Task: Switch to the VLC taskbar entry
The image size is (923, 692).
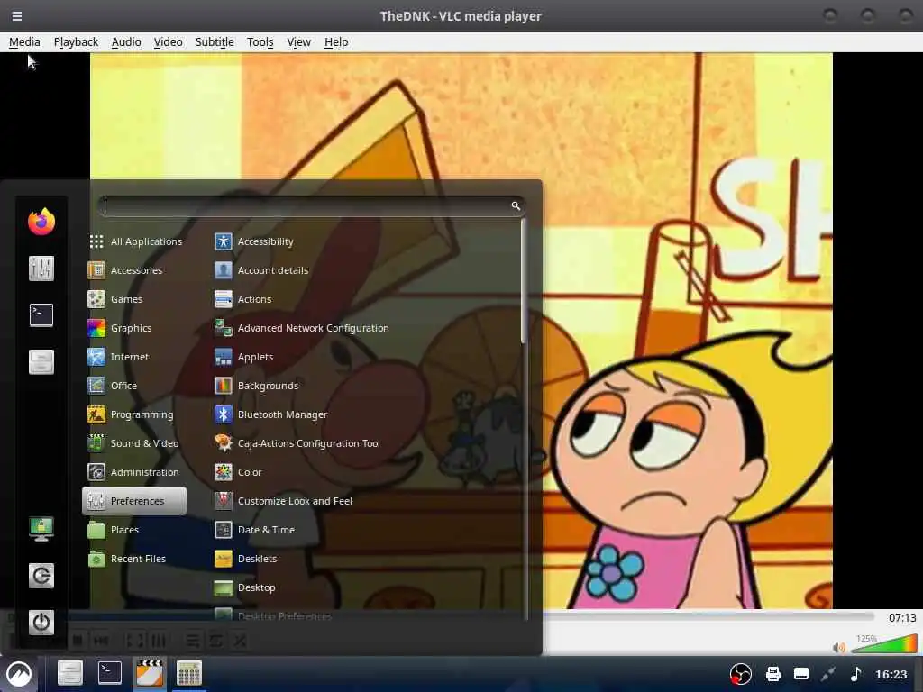Action: pos(150,673)
